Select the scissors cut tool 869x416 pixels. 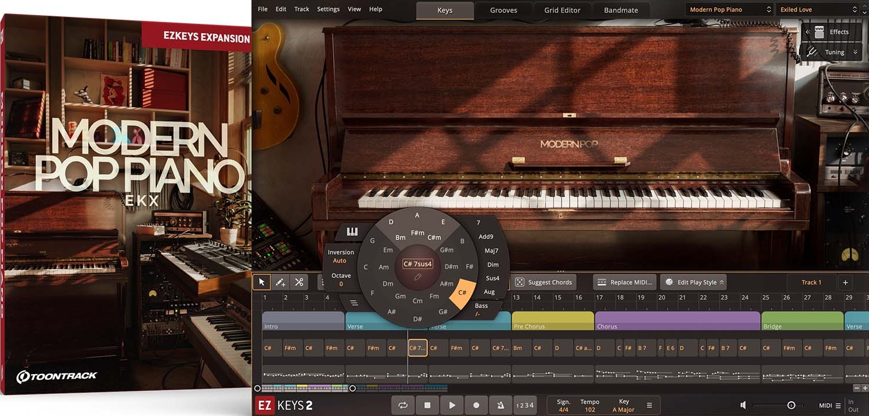click(x=299, y=281)
